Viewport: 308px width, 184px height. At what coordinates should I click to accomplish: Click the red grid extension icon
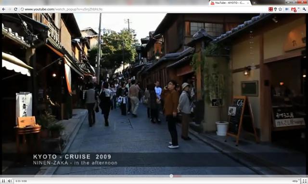pyautogui.click(x=270, y=9)
